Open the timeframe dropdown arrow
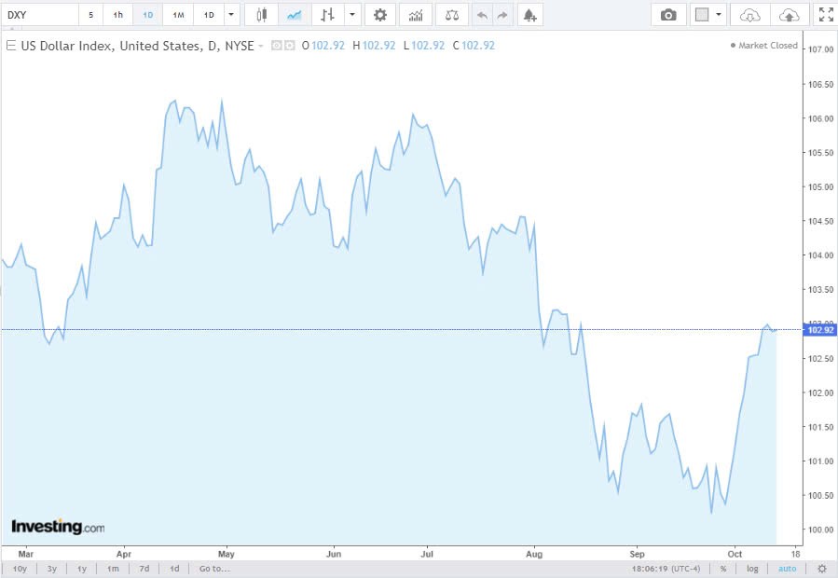838x578 pixels. tap(230, 14)
